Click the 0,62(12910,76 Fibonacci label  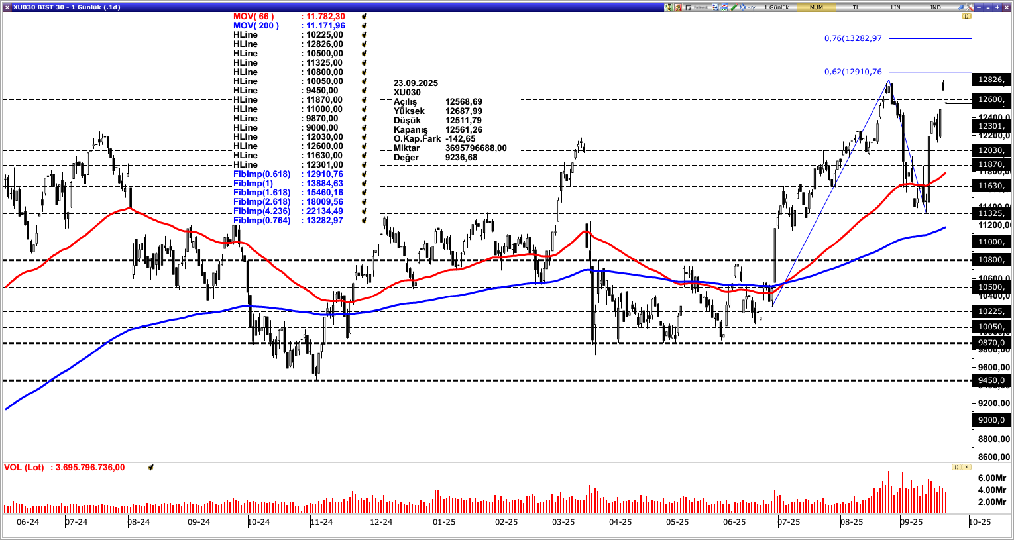click(x=853, y=72)
